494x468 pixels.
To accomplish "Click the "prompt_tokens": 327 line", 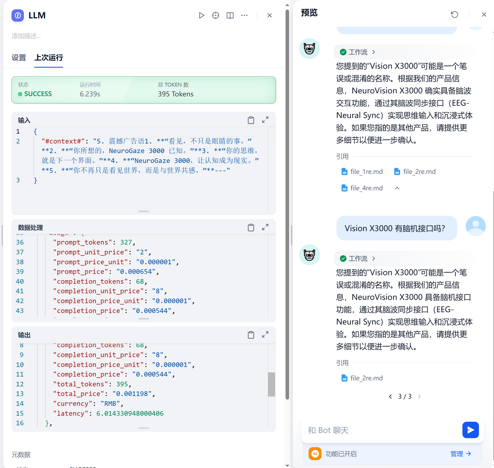I will point(94,242).
